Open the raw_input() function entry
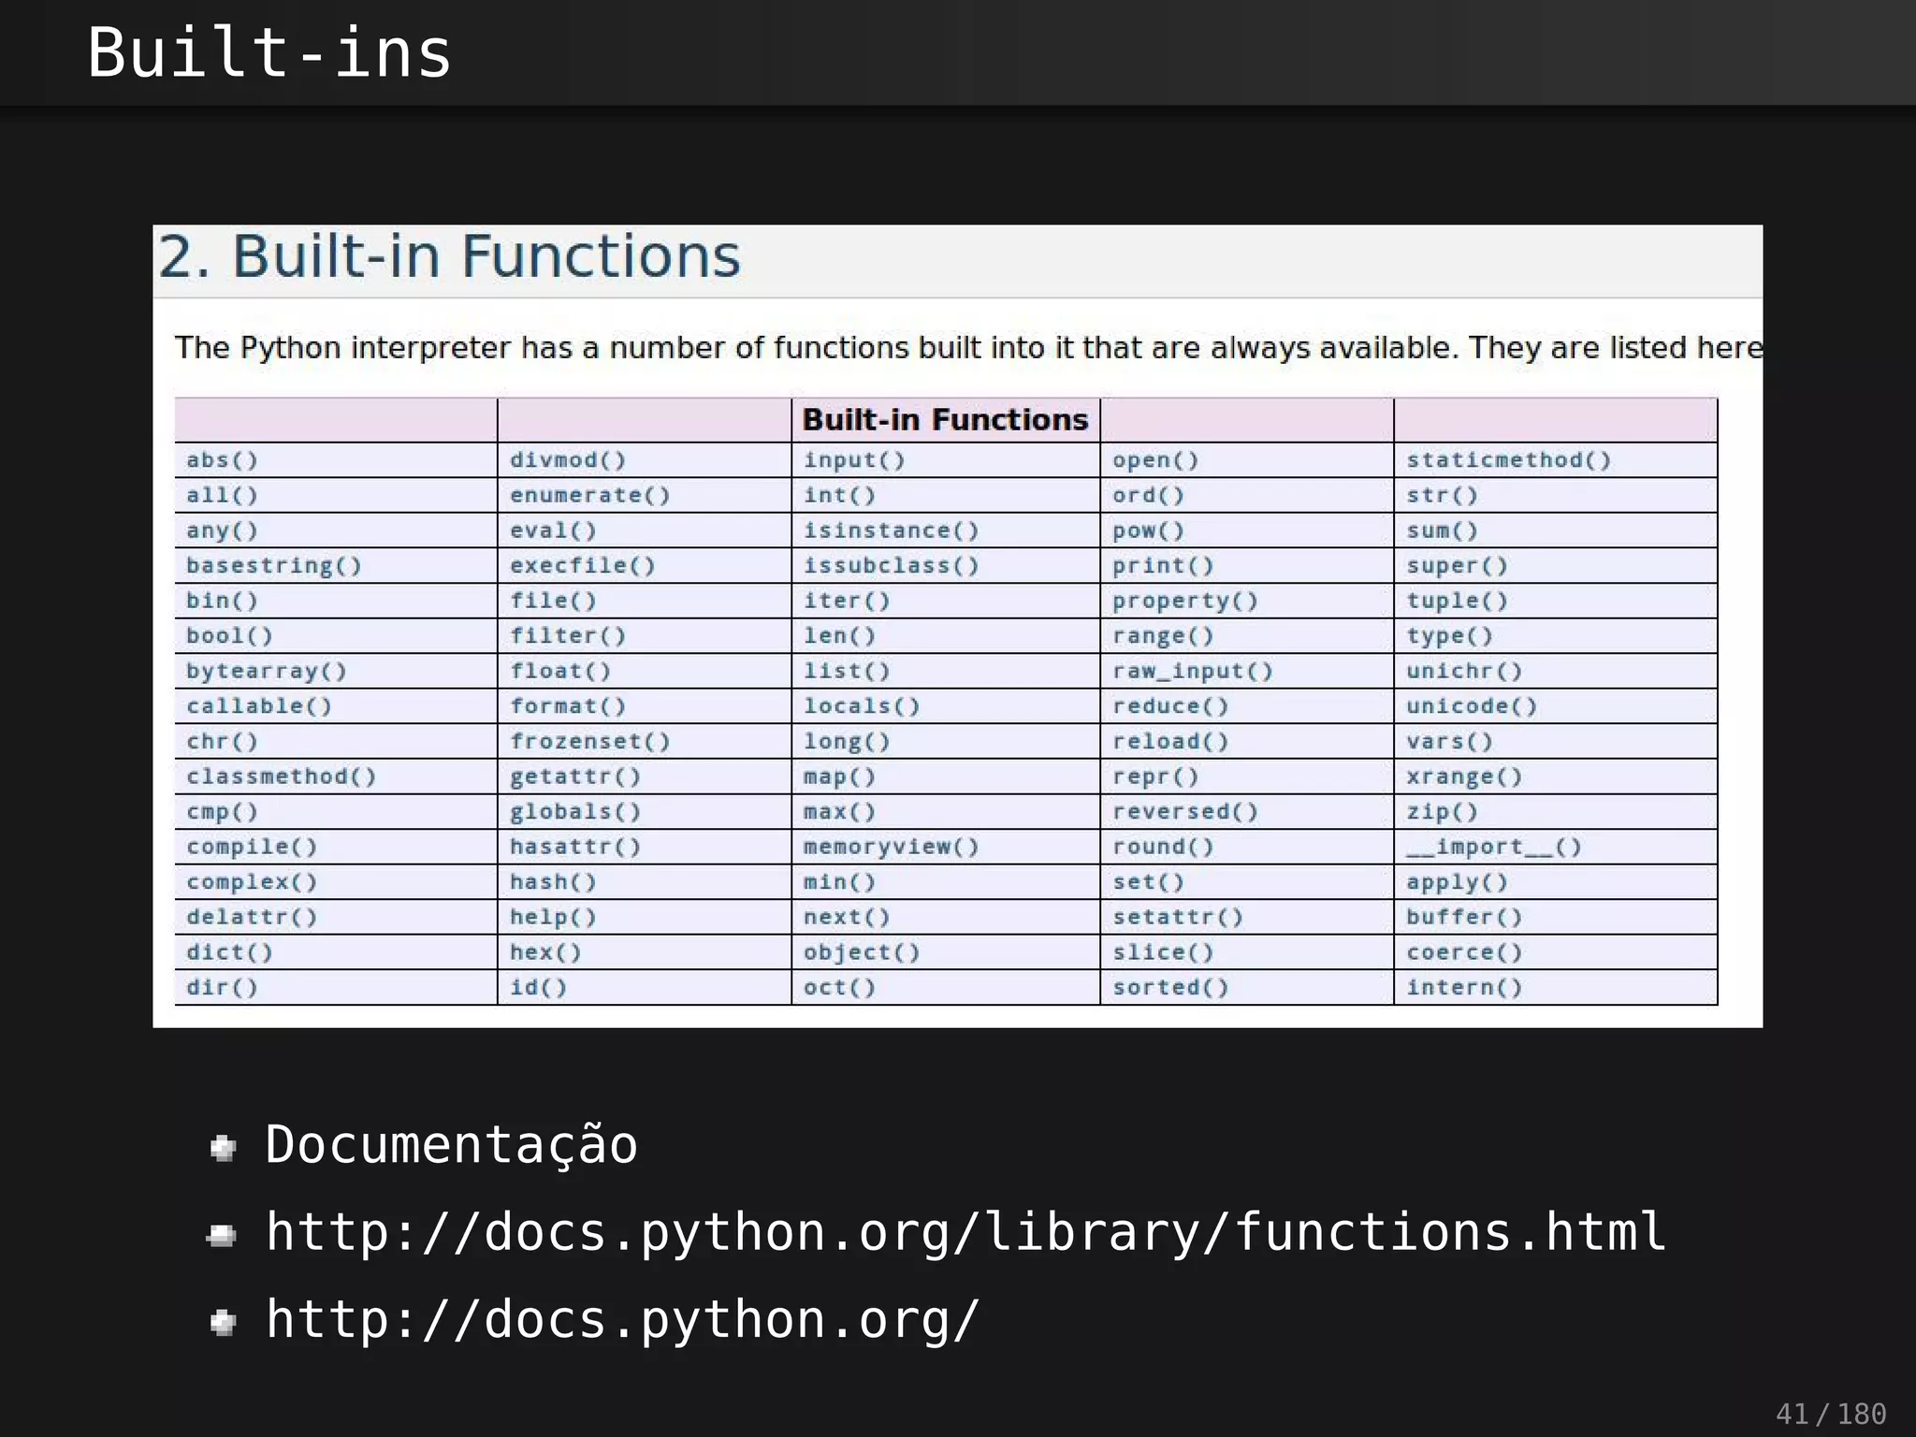1916x1437 pixels. coord(1192,671)
